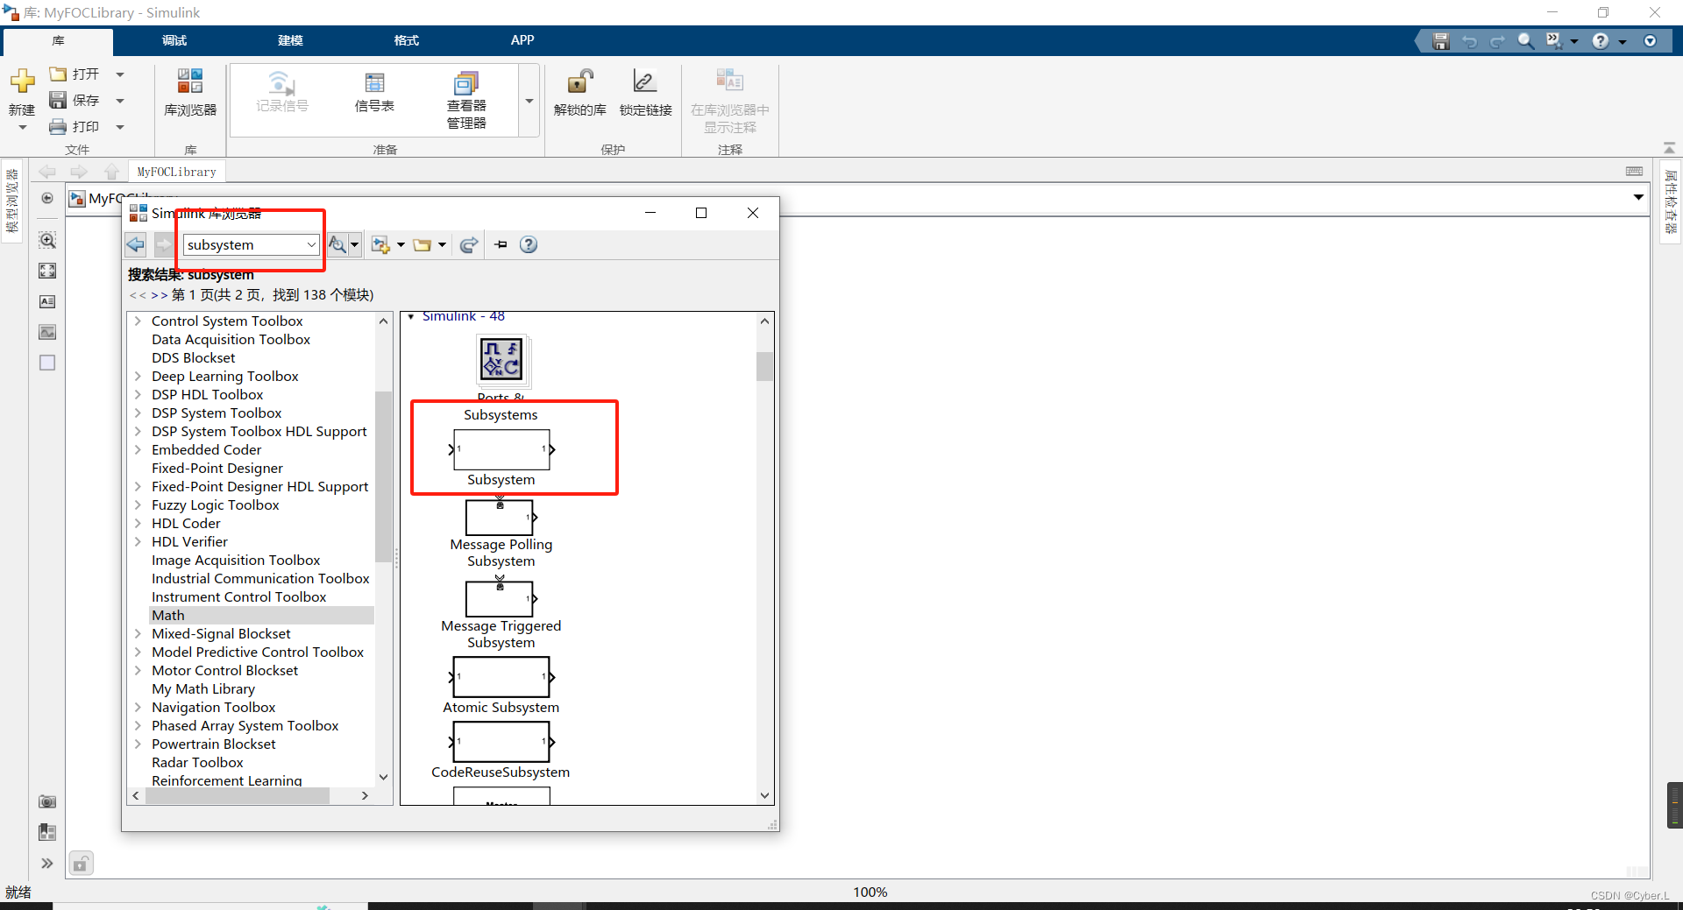Click the 打开 Open button
This screenshot has height=910, width=1683.
pos(75,74)
